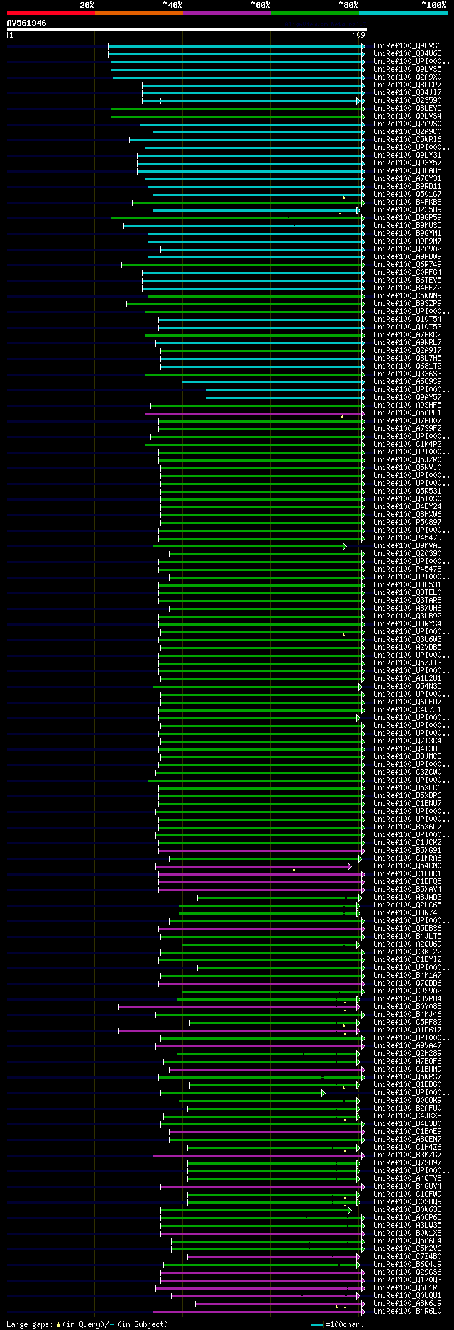The height and width of the screenshot is (1330, 454).
Task: Click the red 20% identity legend segment
Action: pos(50,13)
